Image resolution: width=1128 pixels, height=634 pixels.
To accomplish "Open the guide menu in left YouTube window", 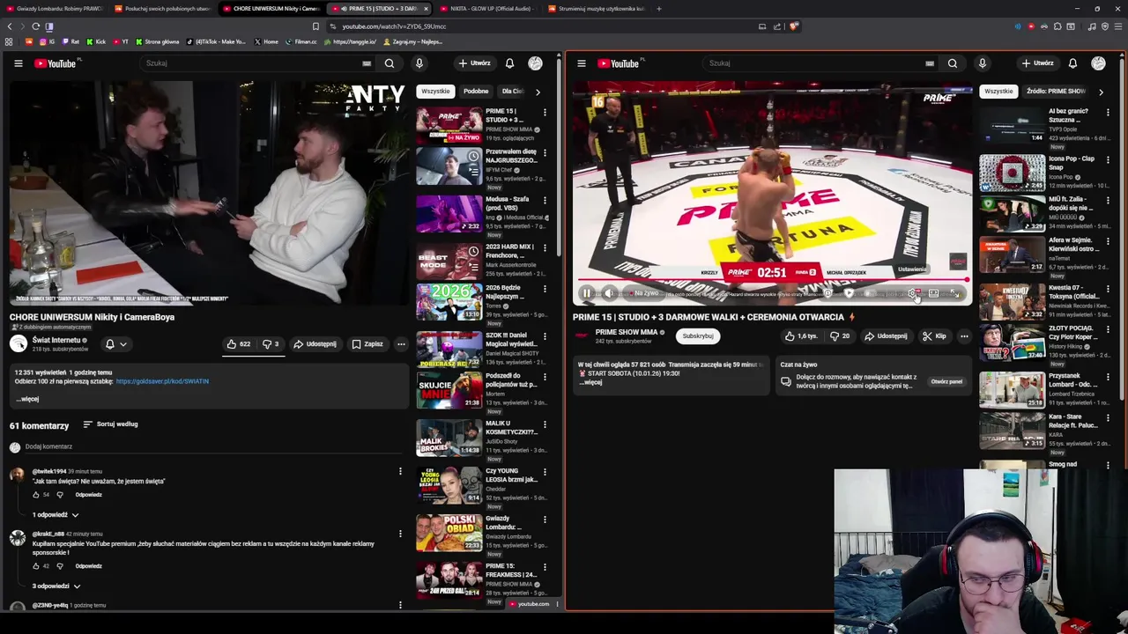I will pyautogui.click(x=18, y=63).
